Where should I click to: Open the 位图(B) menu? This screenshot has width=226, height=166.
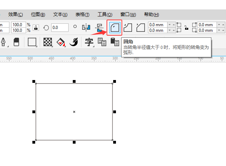tap(38, 15)
